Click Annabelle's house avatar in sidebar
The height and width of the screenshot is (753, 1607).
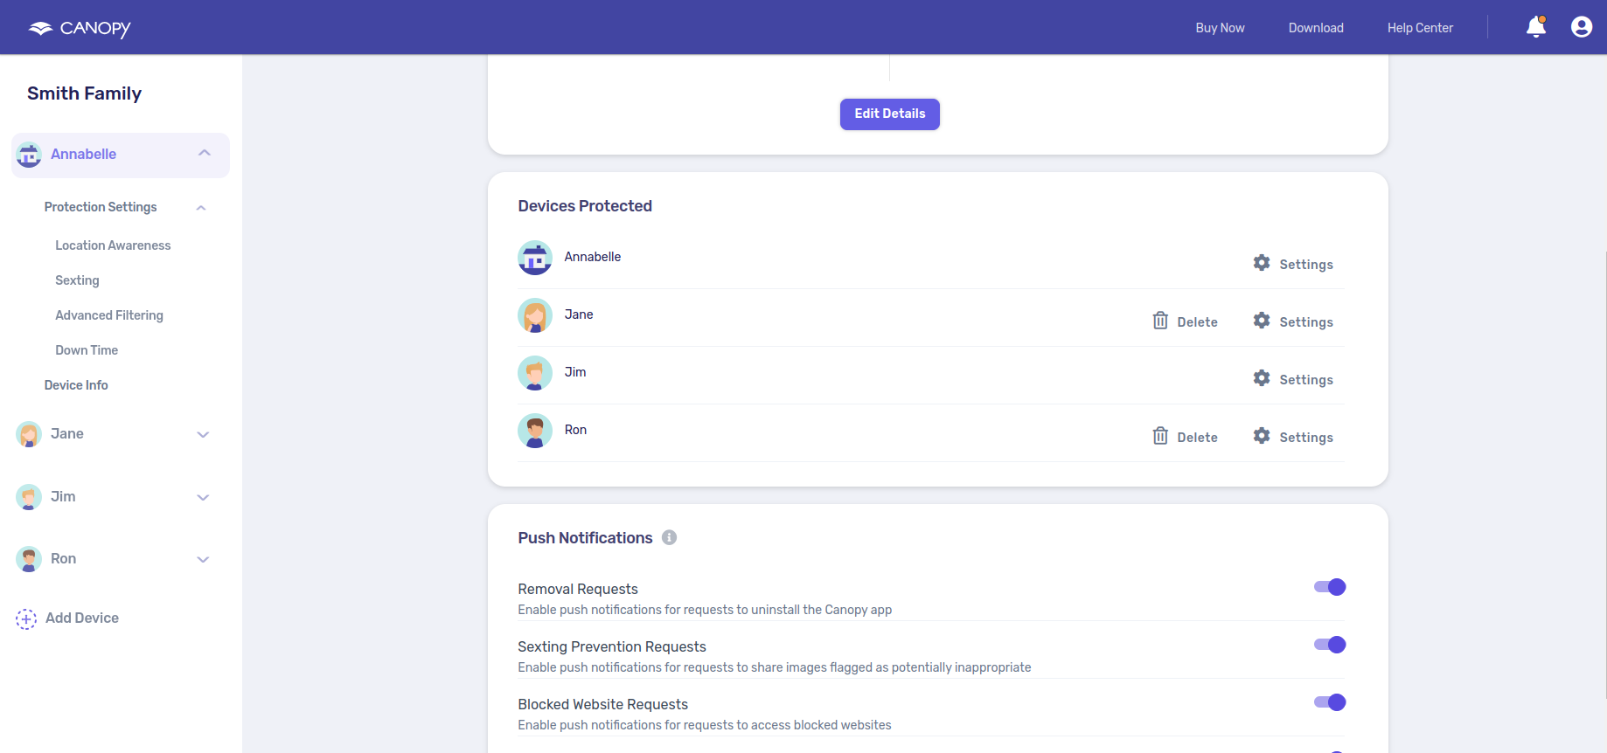click(29, 155)
